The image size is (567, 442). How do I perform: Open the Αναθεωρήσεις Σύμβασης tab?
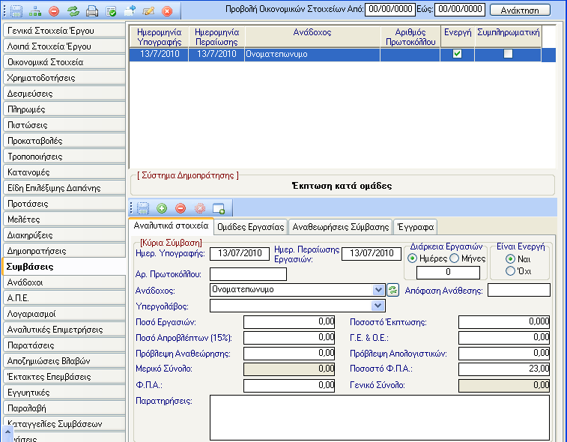[340, 227]
